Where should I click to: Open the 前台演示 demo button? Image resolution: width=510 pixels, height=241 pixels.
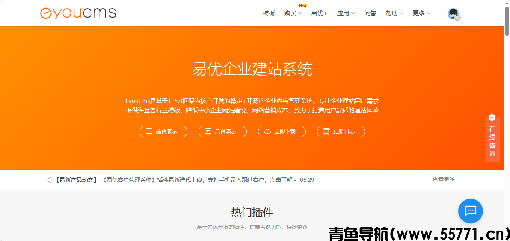pyautogui.click(x=163, y=132)
